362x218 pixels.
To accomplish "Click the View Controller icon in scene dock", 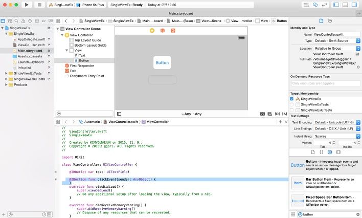I will tap(152, 31).
